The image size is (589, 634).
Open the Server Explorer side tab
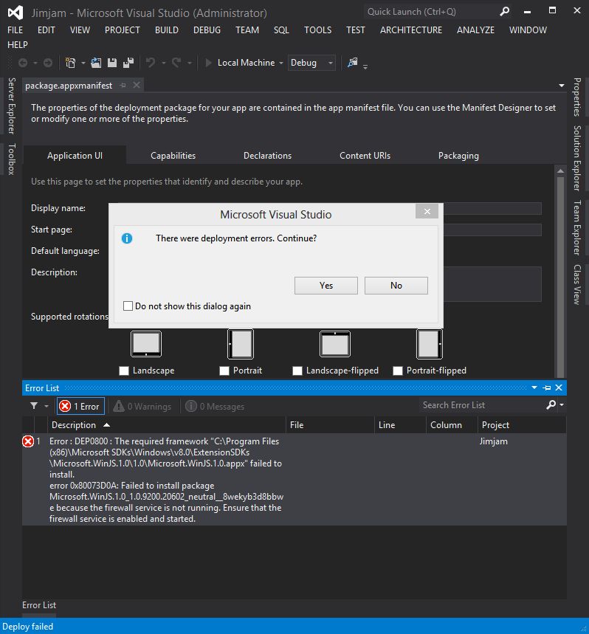click(x=11, y=106)
